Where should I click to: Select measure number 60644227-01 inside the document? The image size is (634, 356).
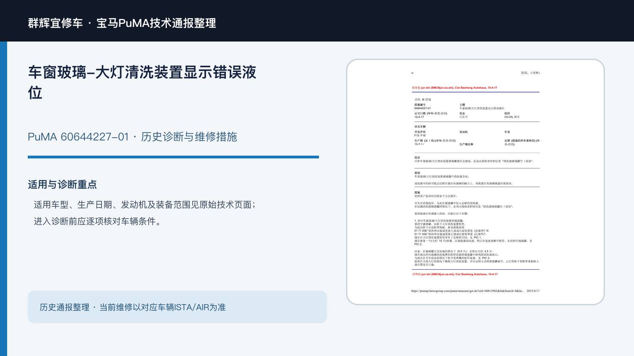pos(422,108)
